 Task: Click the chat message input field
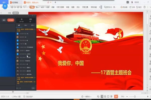[23, 88]
